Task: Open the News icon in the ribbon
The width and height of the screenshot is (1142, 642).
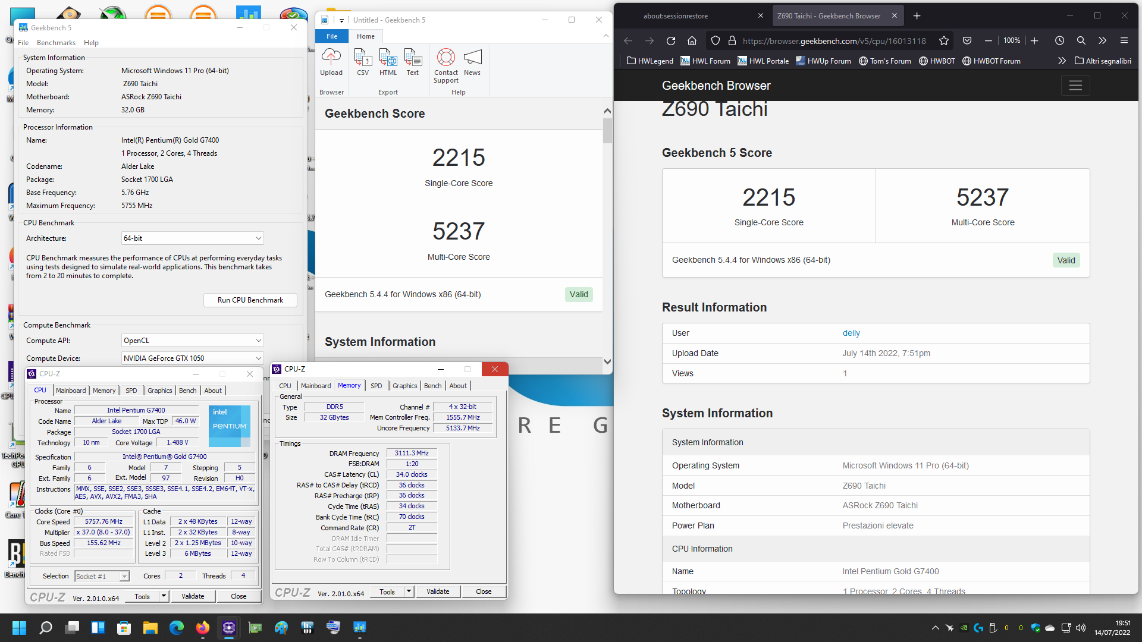Action: coord(472,62)
